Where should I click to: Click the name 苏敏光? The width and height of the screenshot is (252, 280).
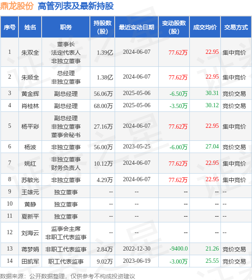[x=30, y=180]
